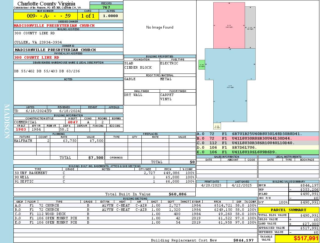Click the small yellow porch sketch at bottom
The height and width of the screenshot is (243, 320).
217,126
